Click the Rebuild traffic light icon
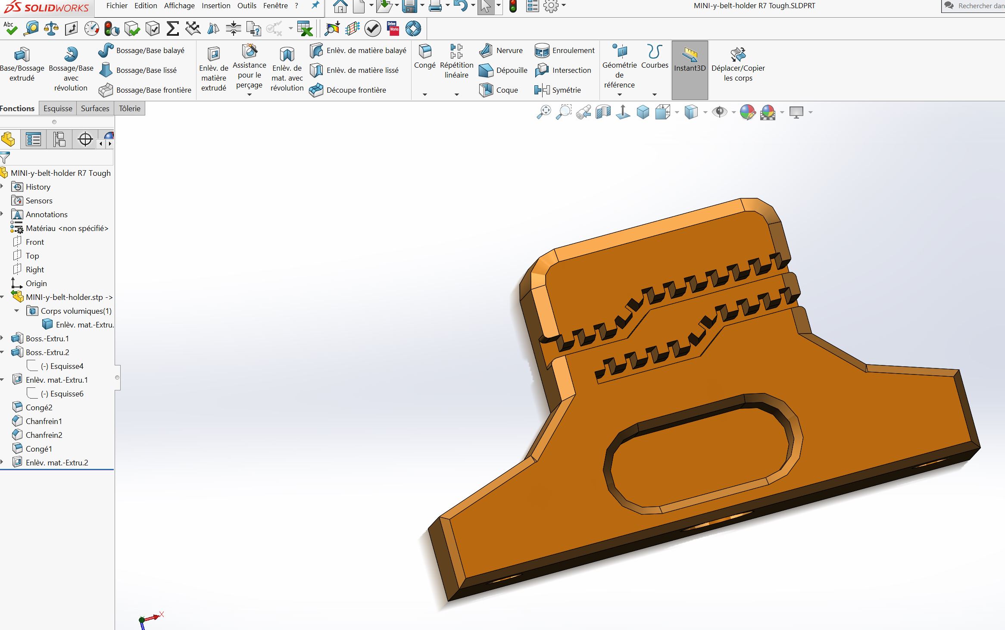The height and width of the screenshot is (630, 1005). (513, 6)
